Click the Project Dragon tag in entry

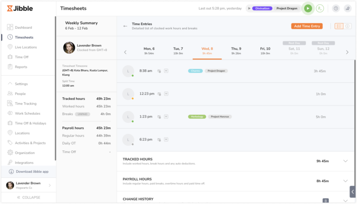click(x=216, y=71)
